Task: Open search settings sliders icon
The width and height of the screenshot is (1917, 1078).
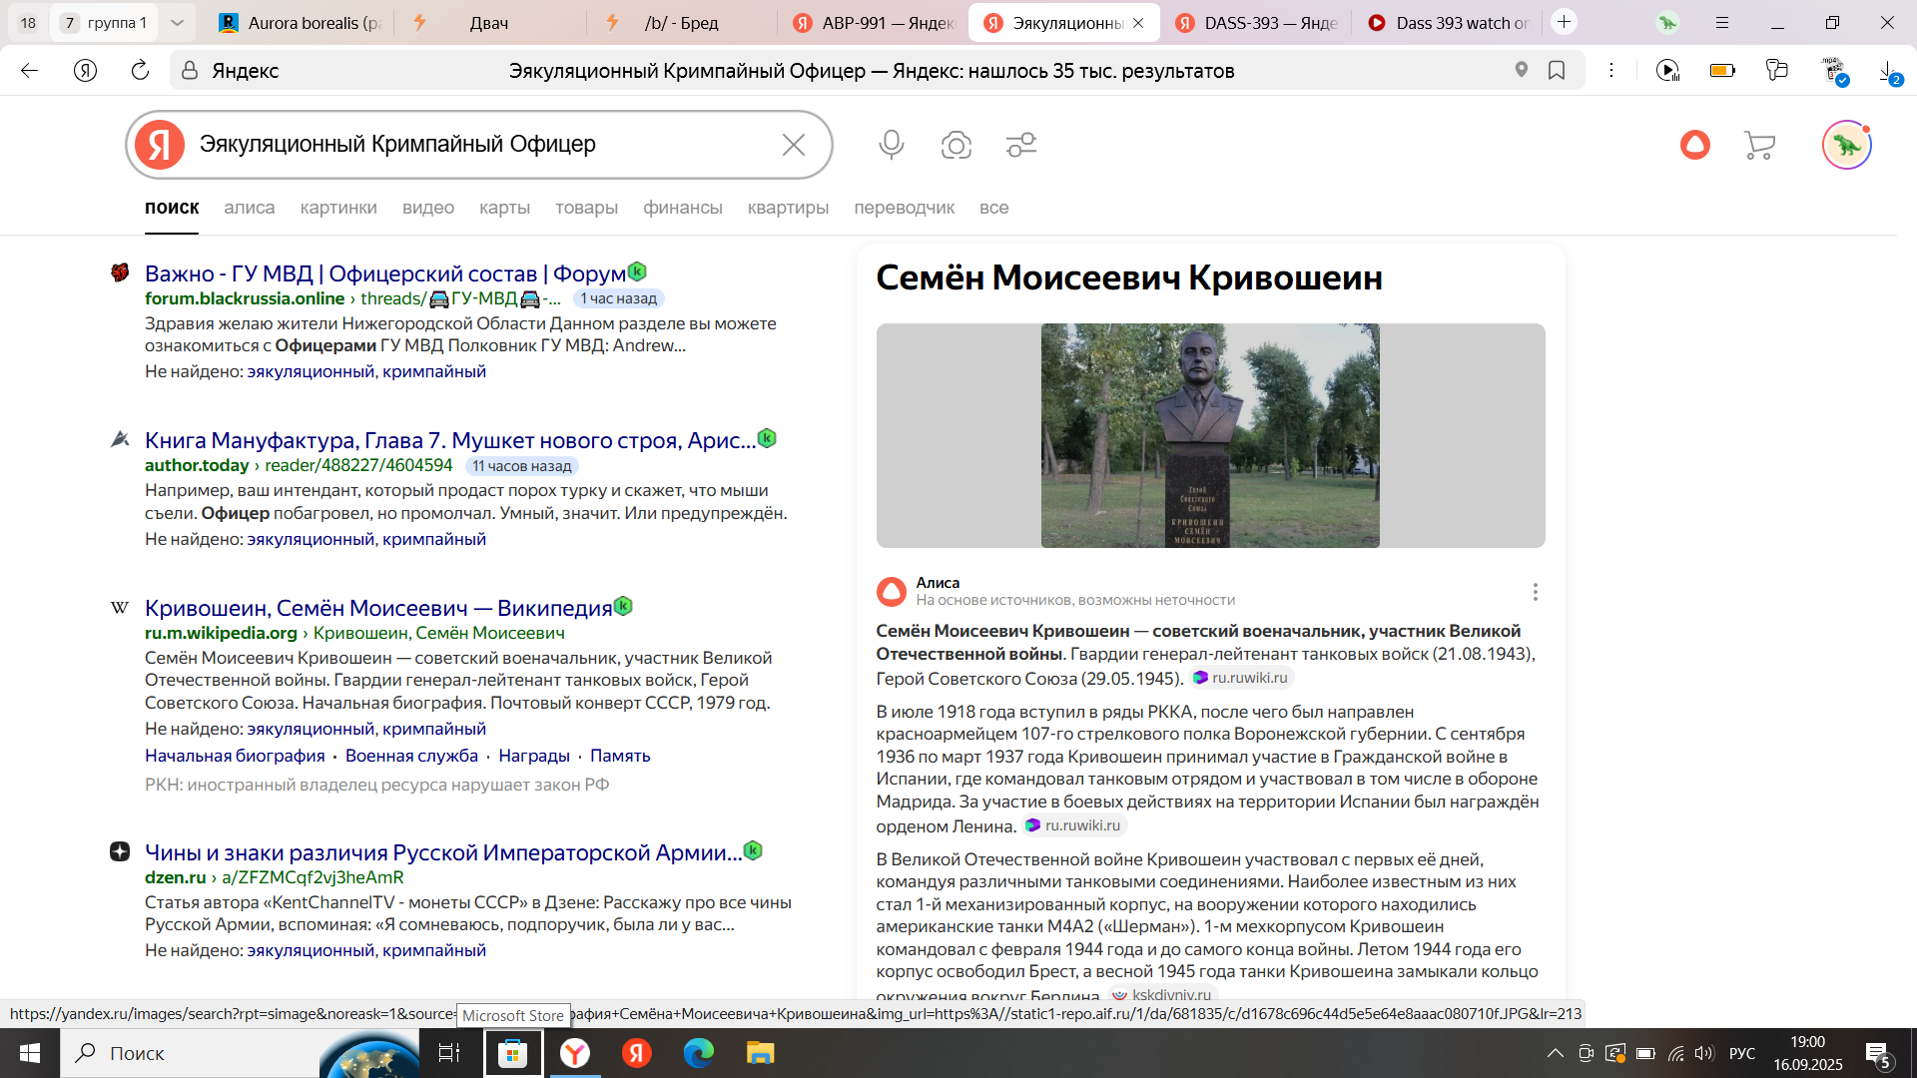Action: 1020,145
